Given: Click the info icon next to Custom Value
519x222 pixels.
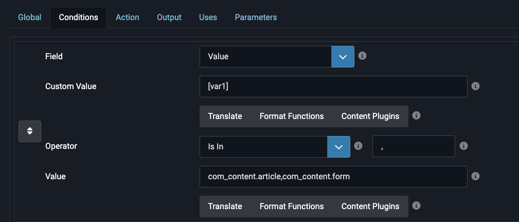Looking at the screenshot, I should coord(475,86).
